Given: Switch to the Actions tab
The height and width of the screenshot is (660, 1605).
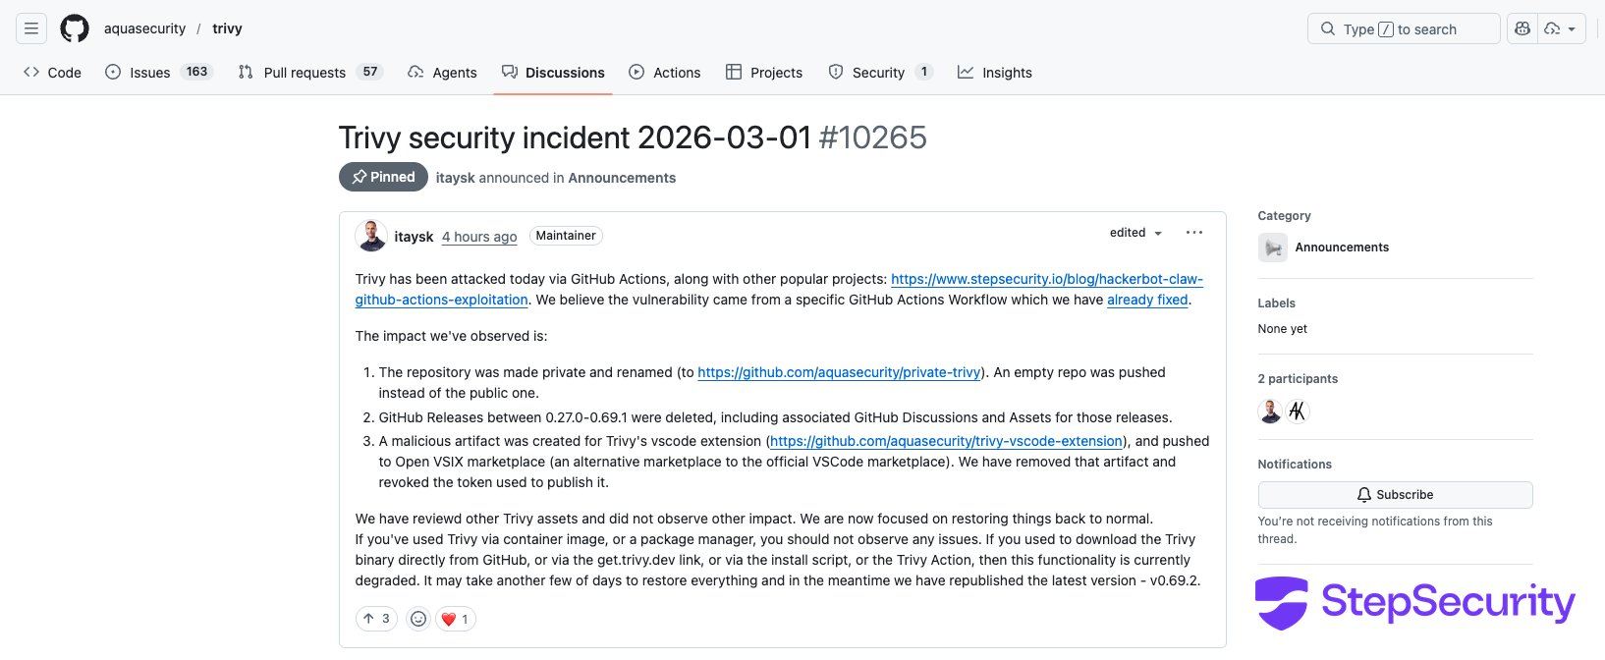Looking at the screenshot, I should point(665,72).
